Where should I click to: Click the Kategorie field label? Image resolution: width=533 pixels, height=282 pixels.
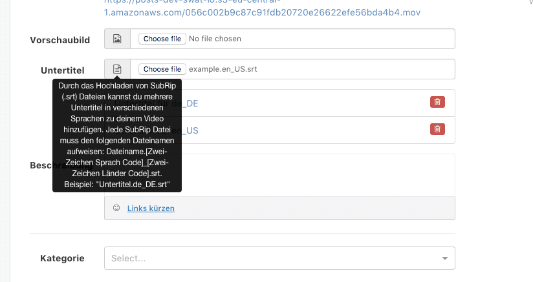[62, 258]
